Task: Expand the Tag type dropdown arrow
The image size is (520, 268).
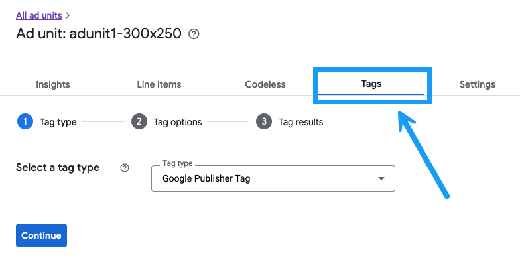Action: tap(381, 179)
